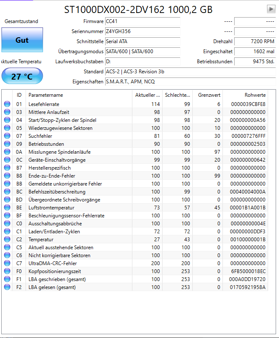Viewport: 279px width, 338px height.
Task: Click the Übertragungsmodus field SATA/600
Action: pyautogui.click(x=142, y=52)
